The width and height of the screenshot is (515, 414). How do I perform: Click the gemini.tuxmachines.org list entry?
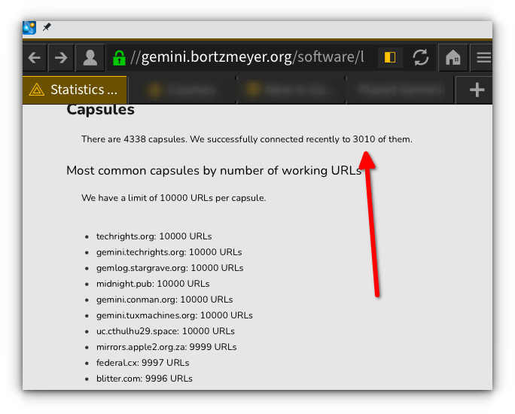[x=175, y=315]
